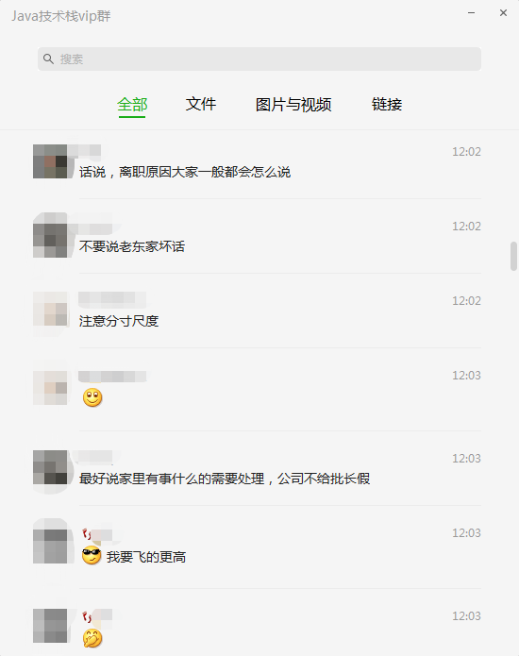Minimize the chat history window

[x=471, y=13]
